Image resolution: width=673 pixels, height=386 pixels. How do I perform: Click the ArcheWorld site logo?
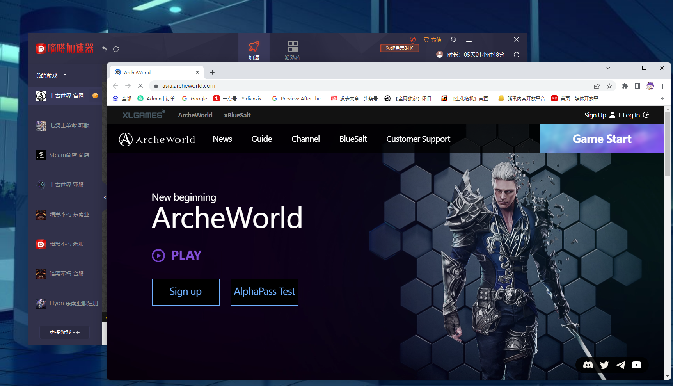coord(157,139)
